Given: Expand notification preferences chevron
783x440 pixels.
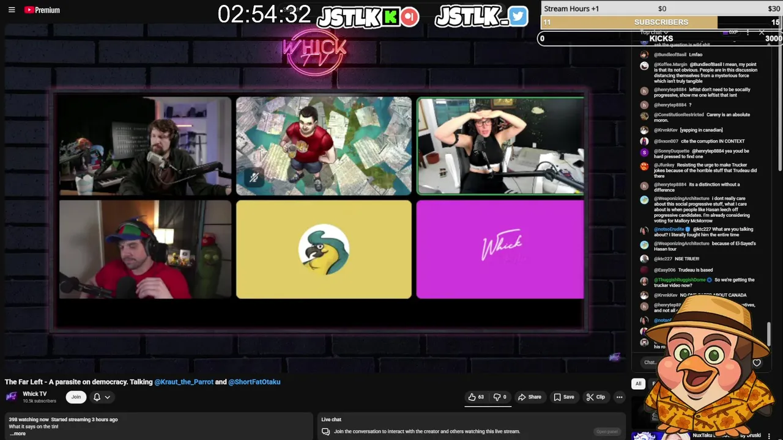Looking at the screenshot, I should pos(107,397).
